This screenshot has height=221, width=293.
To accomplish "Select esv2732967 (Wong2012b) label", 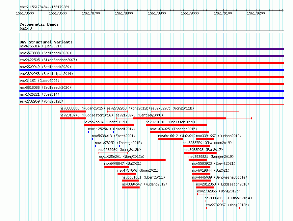I will [227, 205].
